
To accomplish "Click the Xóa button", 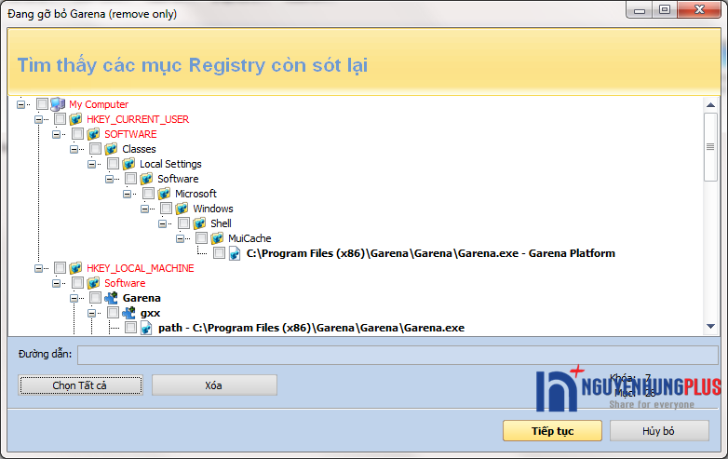I will [x=214, y=385].
